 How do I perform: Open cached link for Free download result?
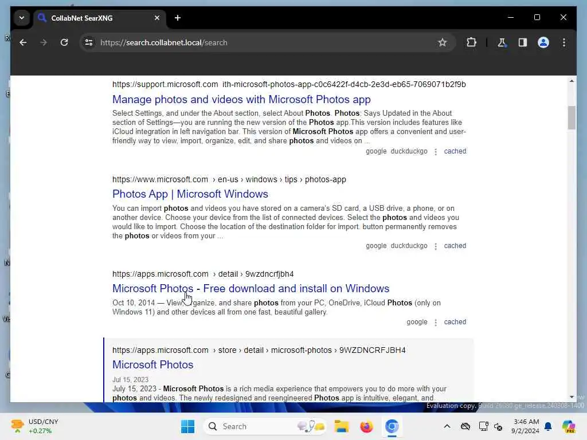[x=455, y=322]
